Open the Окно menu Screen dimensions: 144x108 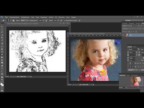pos(68,17)
